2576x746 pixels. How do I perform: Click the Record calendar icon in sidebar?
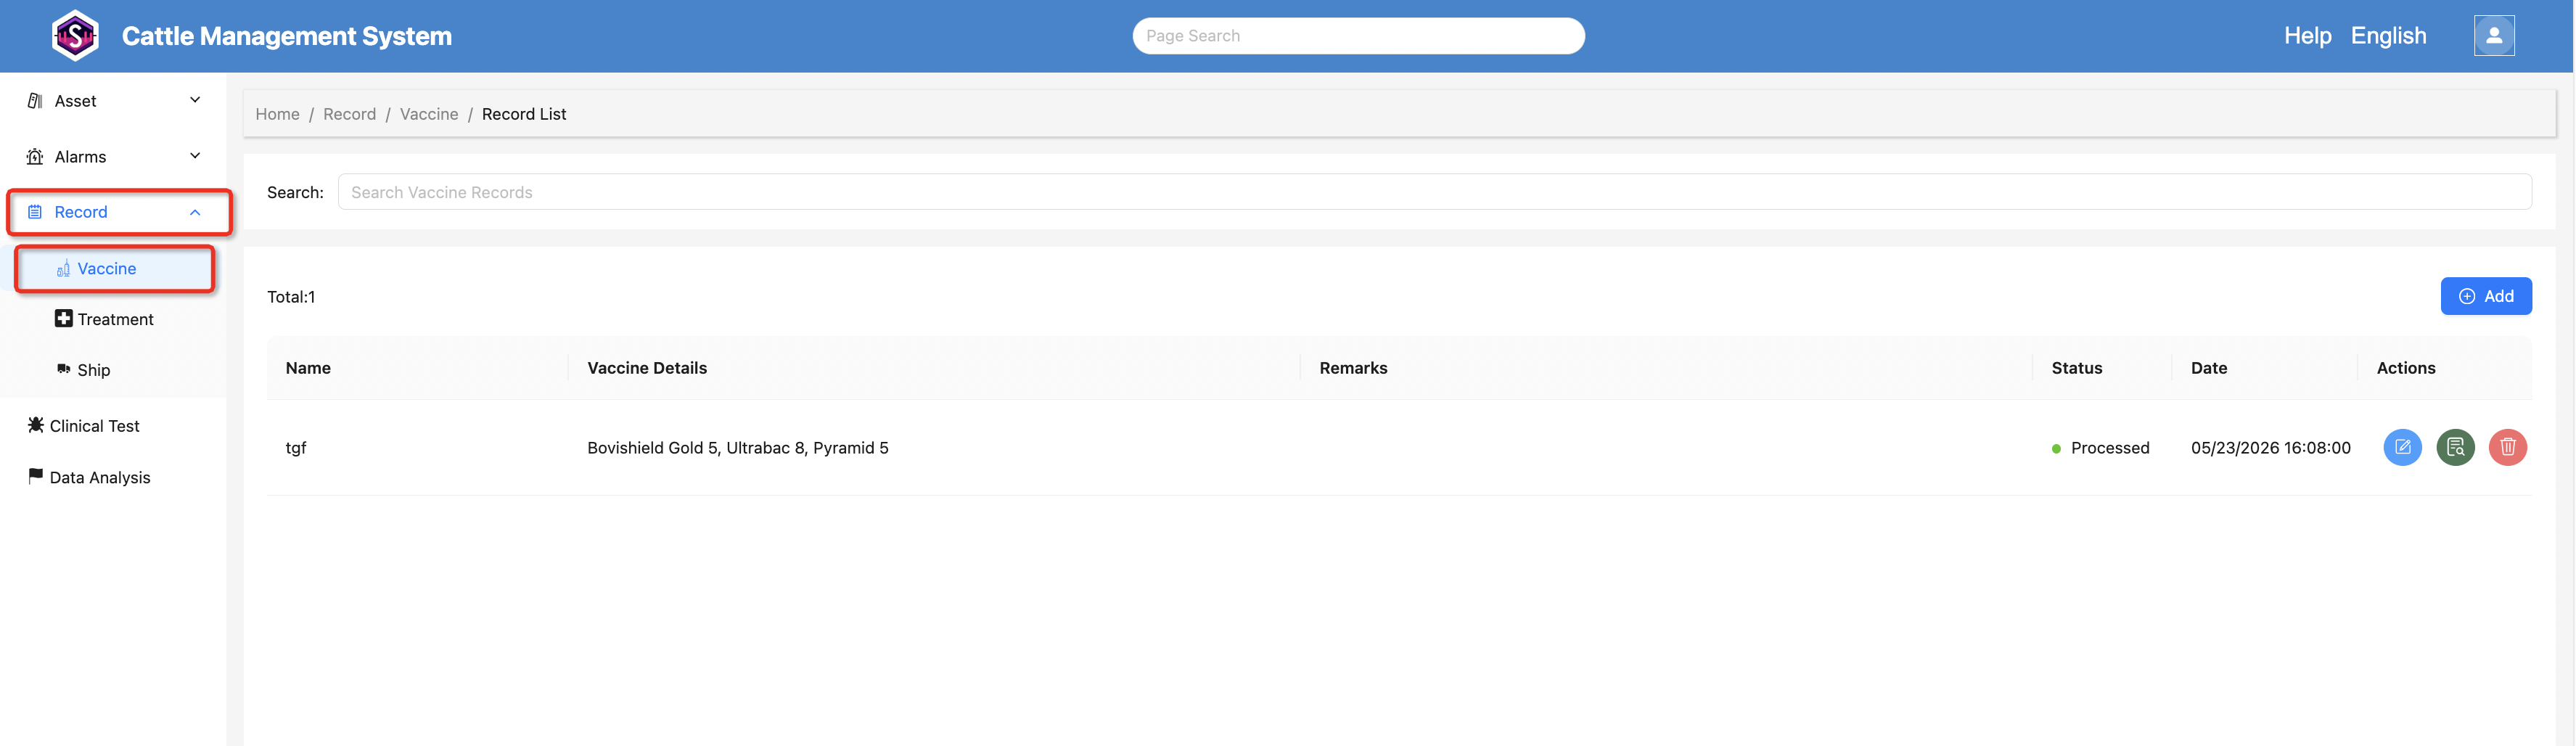pos(35,212)
